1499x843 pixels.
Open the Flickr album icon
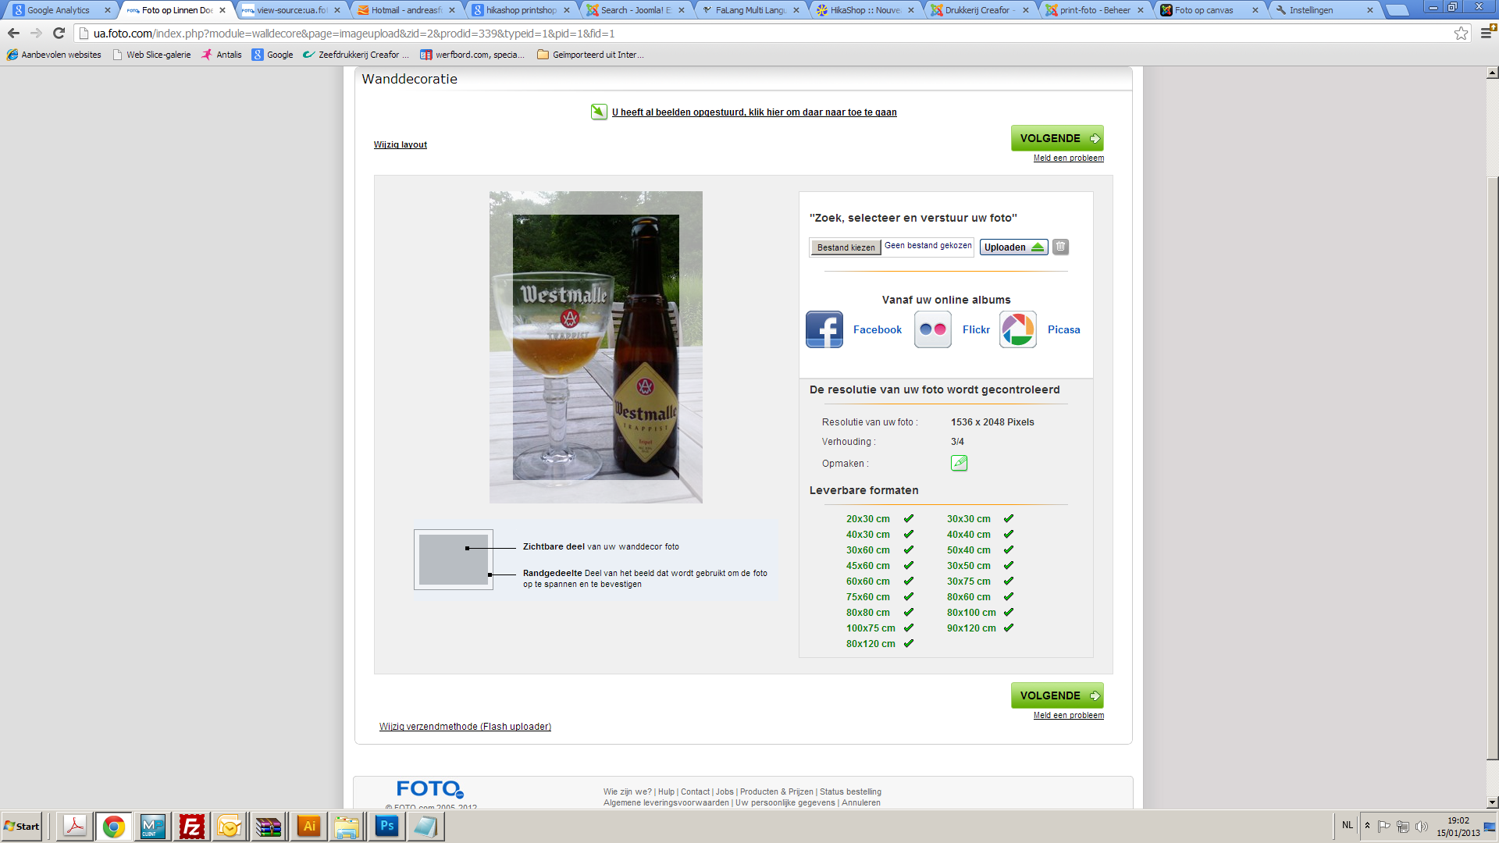[x=932, y=329]
